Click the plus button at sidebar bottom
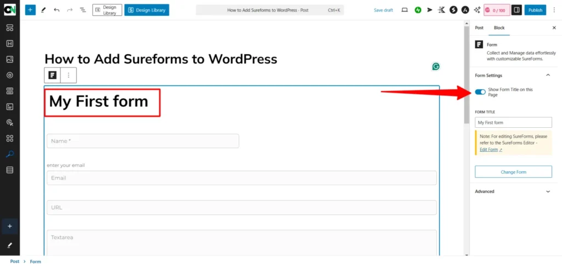Screen dimensions: 562x267 point(10,226)
